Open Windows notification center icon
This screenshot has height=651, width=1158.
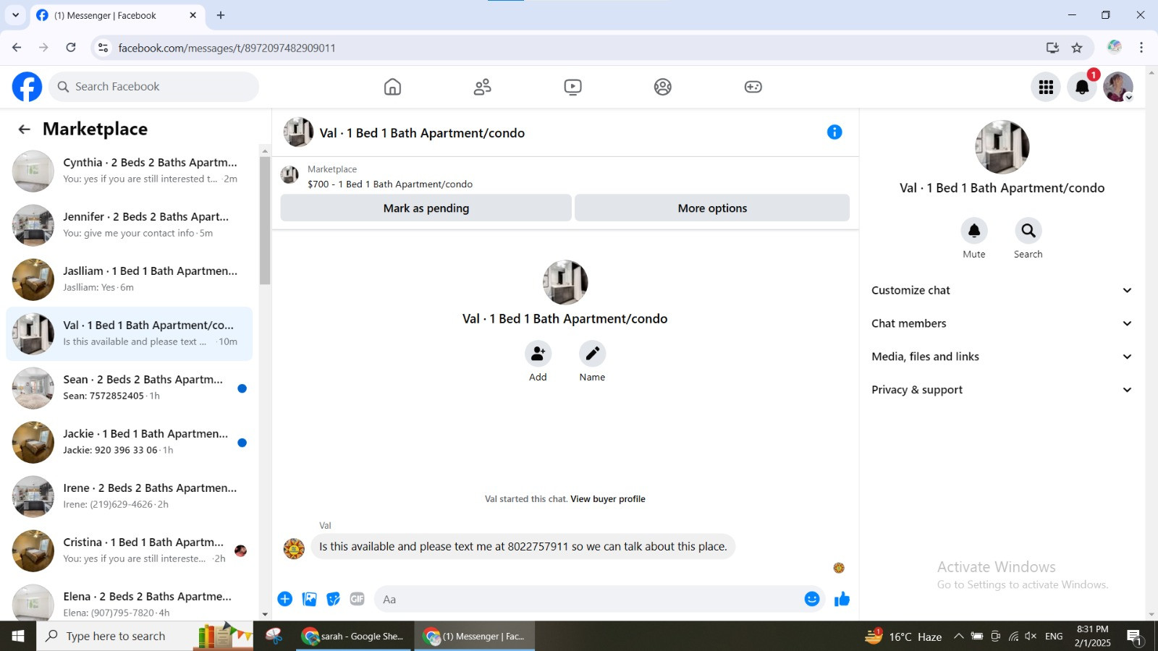point(1134,637)
